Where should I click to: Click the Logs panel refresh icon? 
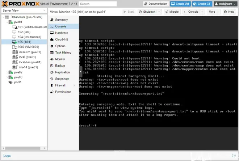(x=234, y=156)
